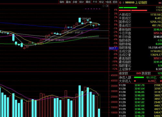Open the 统计 statistics tool
162x117 pixels.
point(82,2)
